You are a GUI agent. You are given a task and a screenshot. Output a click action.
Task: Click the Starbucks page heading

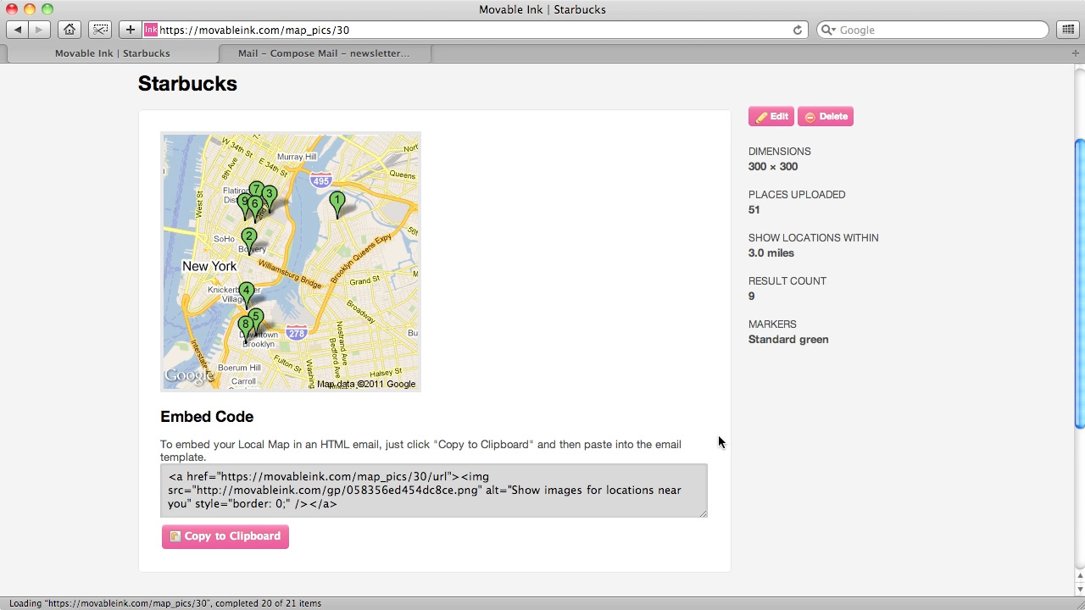click(187, 84)
